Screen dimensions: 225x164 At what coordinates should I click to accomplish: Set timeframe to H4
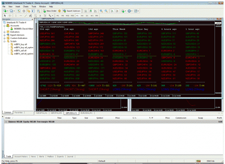pos(82,15)
